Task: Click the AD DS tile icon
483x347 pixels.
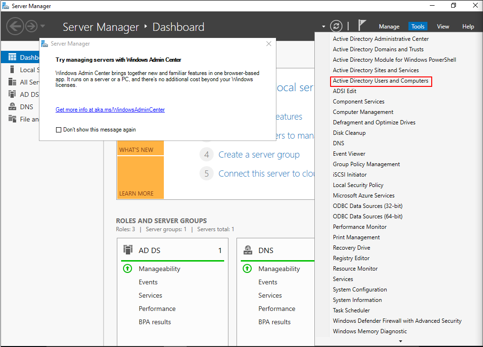Action: coord(128,249)
